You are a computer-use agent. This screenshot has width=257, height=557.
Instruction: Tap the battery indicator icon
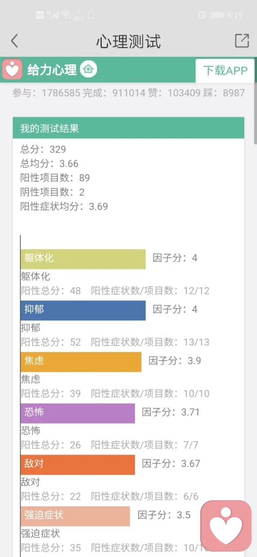click(x=216, y=15)
